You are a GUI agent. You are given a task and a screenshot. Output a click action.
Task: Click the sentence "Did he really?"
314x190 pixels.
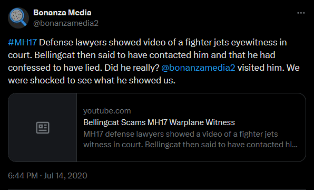coord(132,68)
